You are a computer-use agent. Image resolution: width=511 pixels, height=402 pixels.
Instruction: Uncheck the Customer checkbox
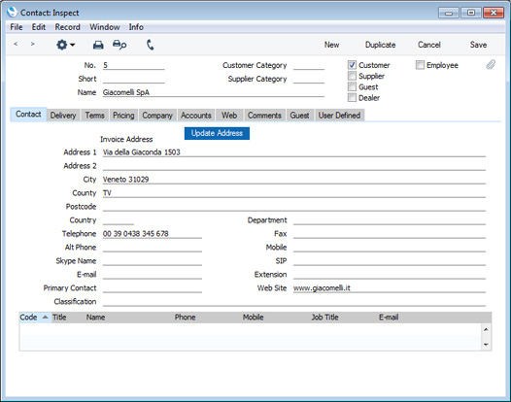(352, 65)
